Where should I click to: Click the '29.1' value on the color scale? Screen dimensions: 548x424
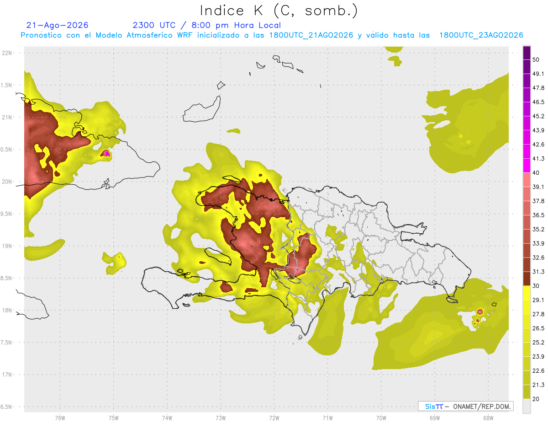pos(538,300)
